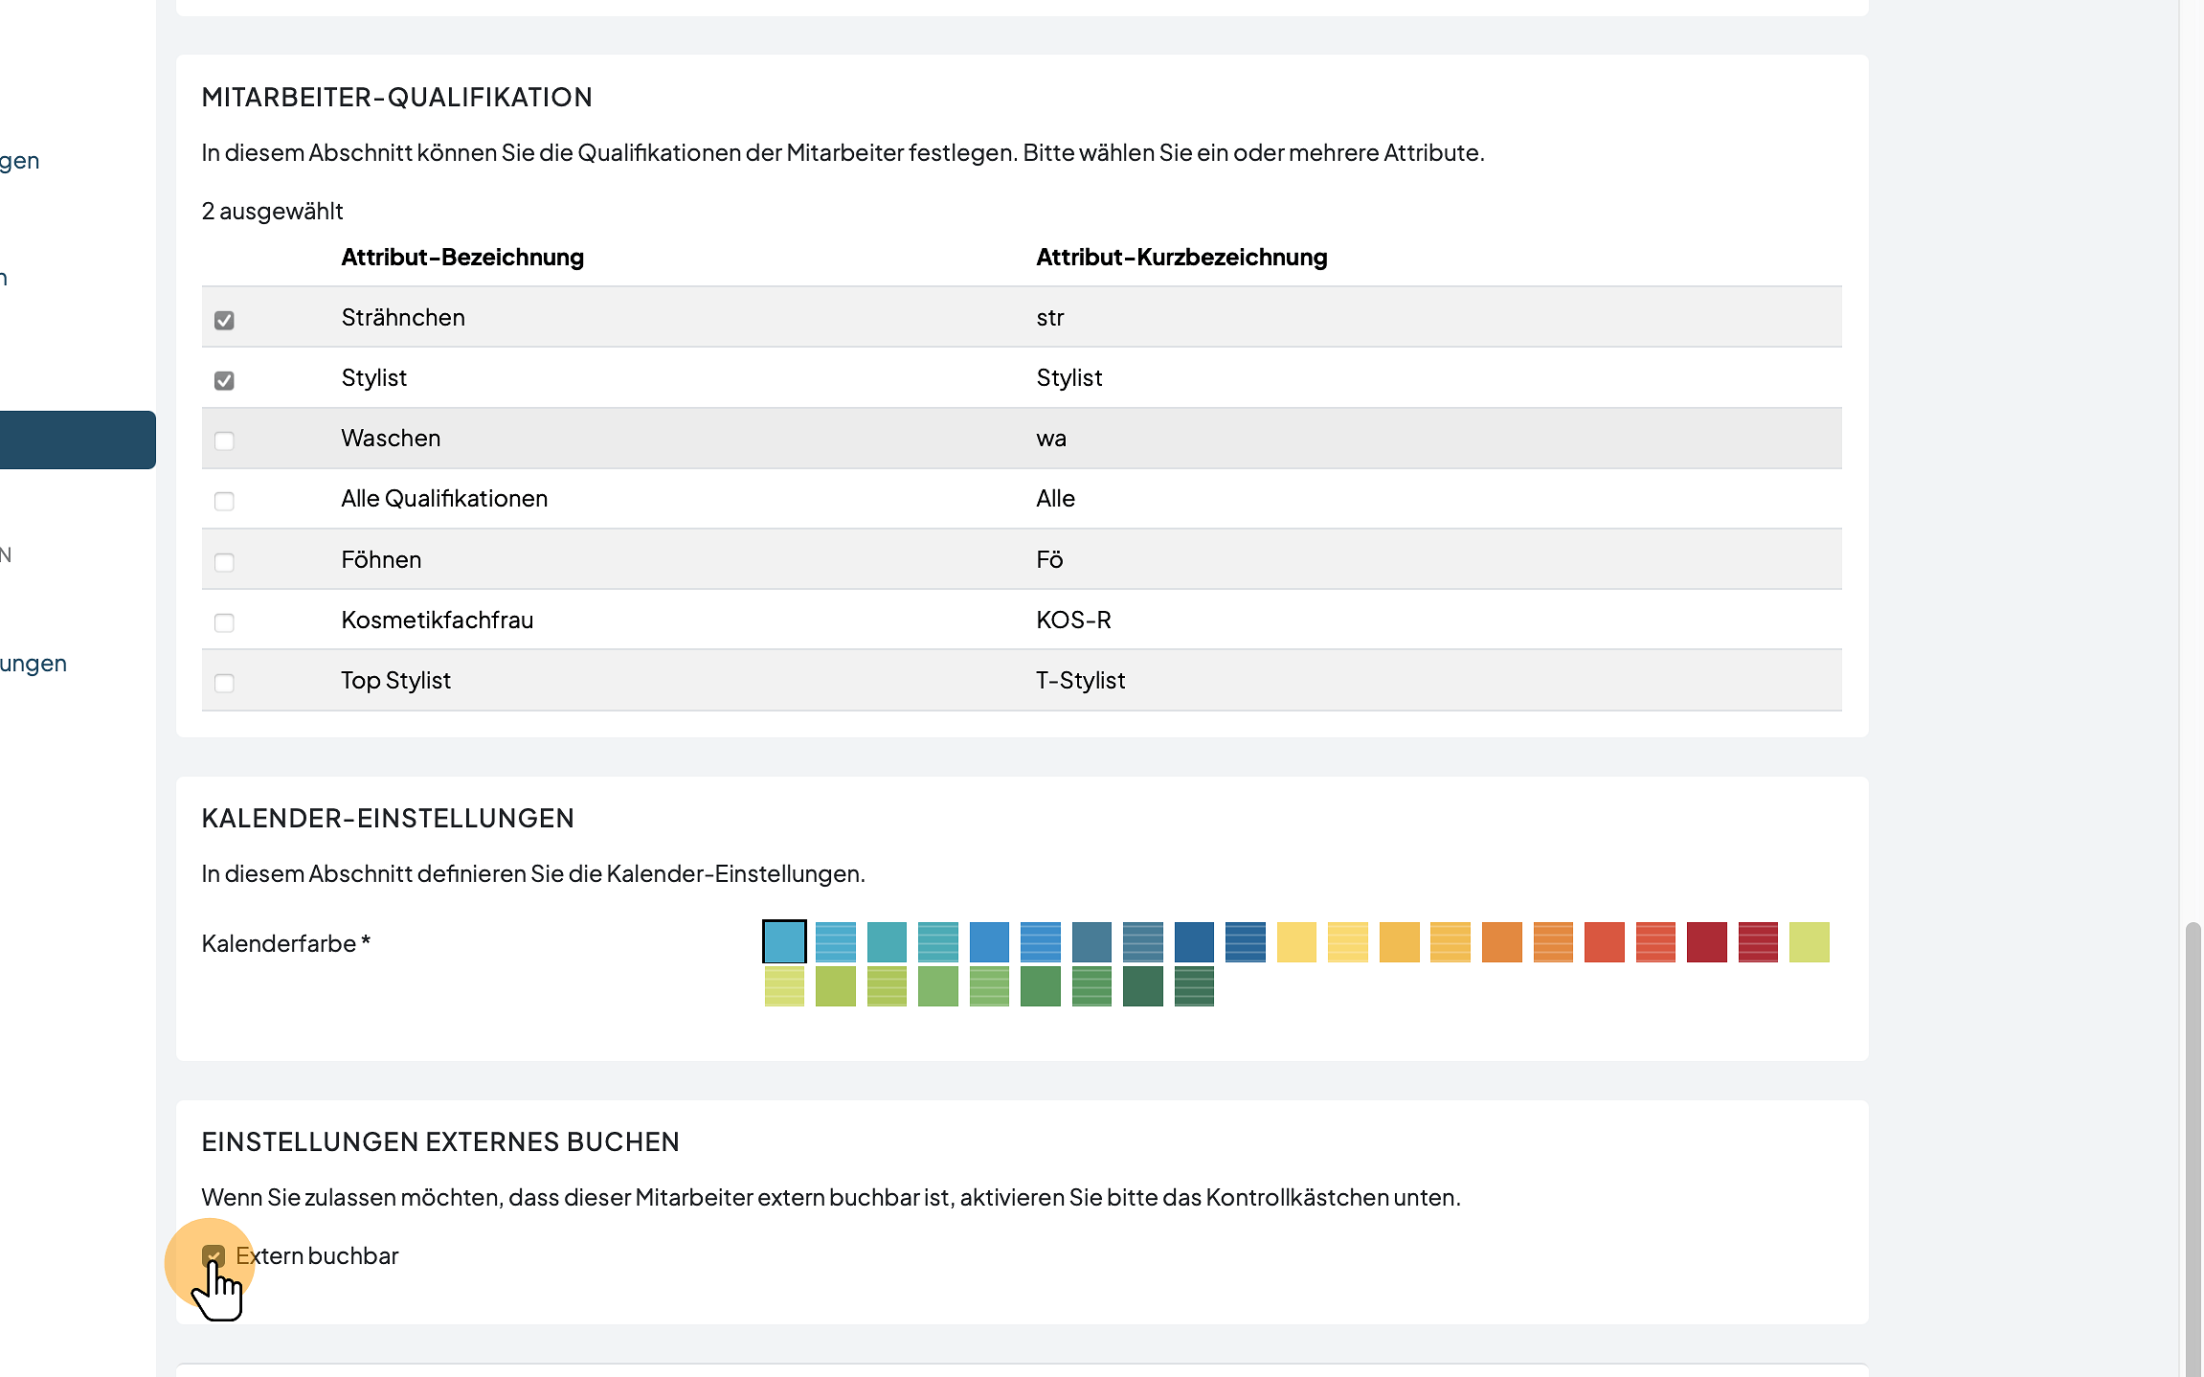Select the solid orange calendar color
Screen dimensions: 2204x1377
1501,942
